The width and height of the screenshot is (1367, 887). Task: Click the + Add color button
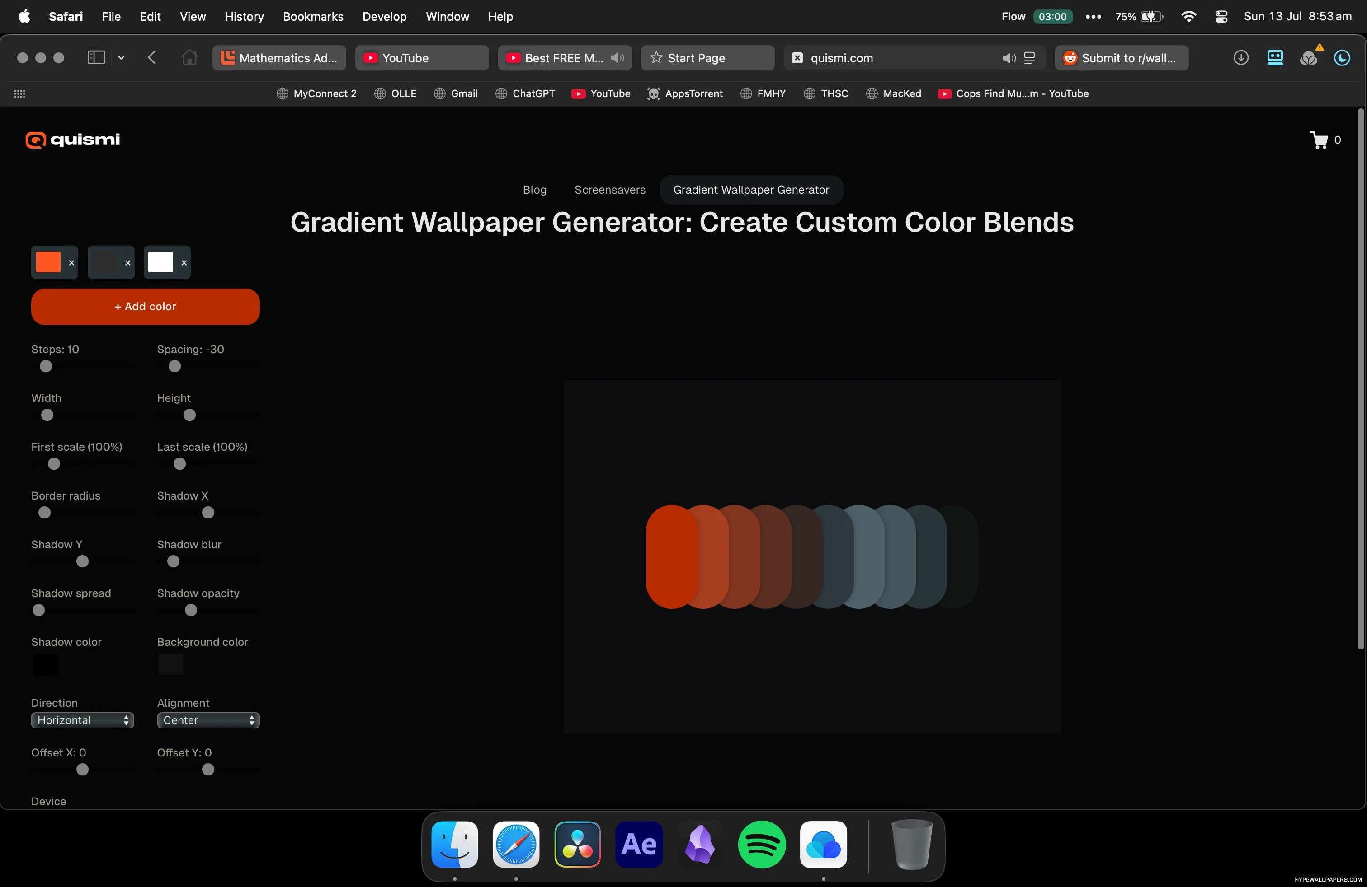coord(145,306)
